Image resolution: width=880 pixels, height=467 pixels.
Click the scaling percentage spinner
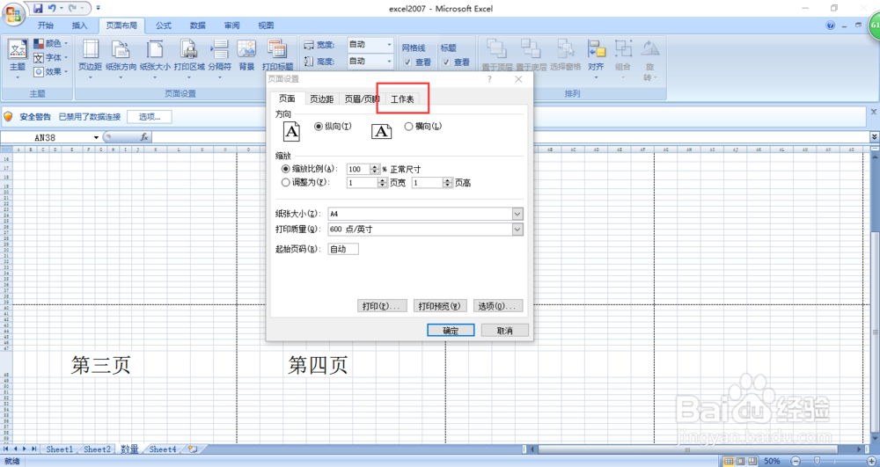375,169
